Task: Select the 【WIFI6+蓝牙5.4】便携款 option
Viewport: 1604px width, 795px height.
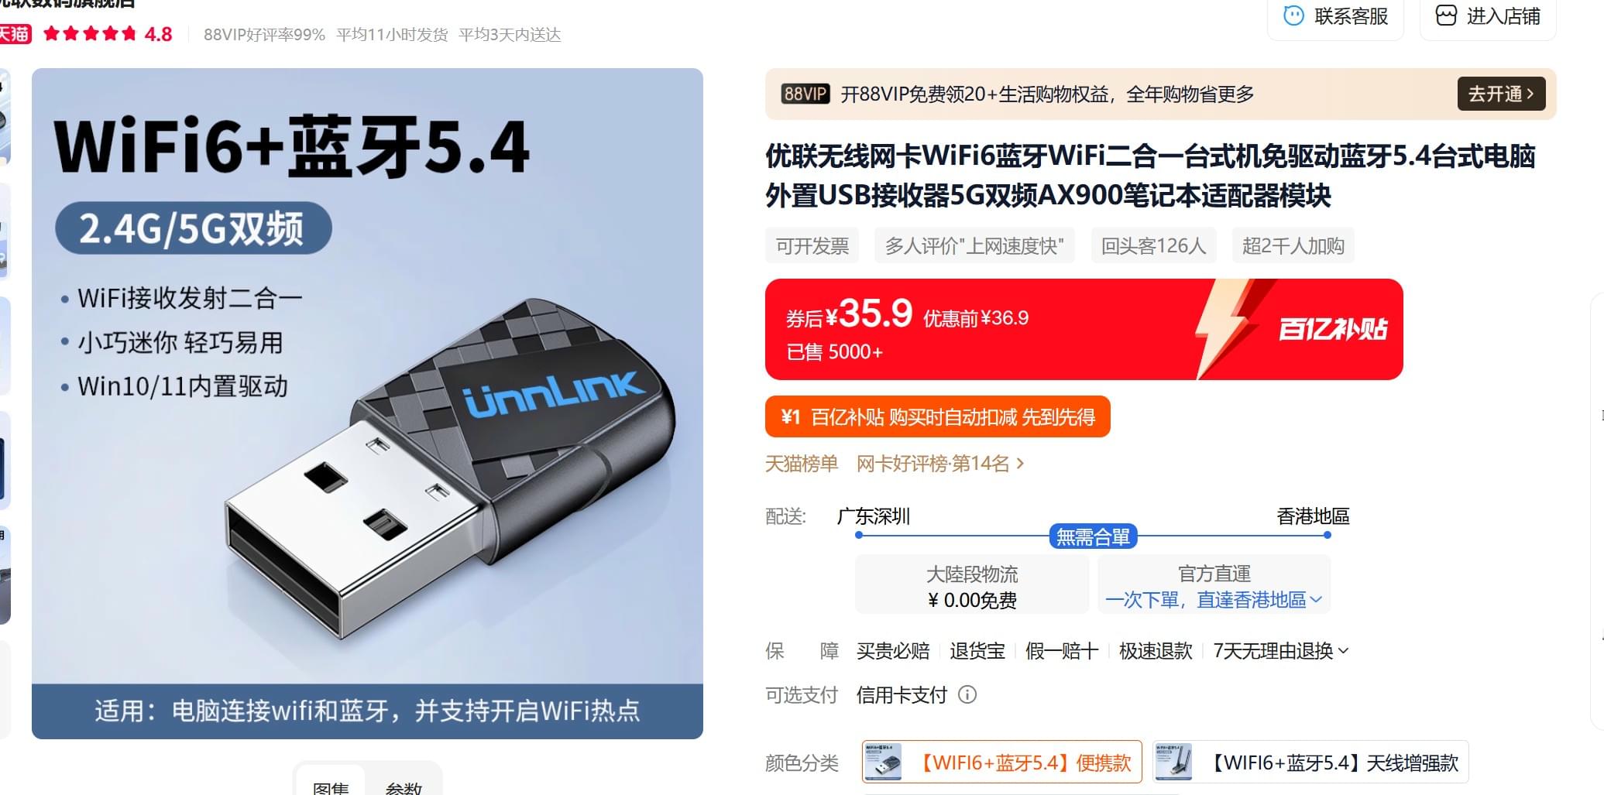Action: coord(1002,762)
